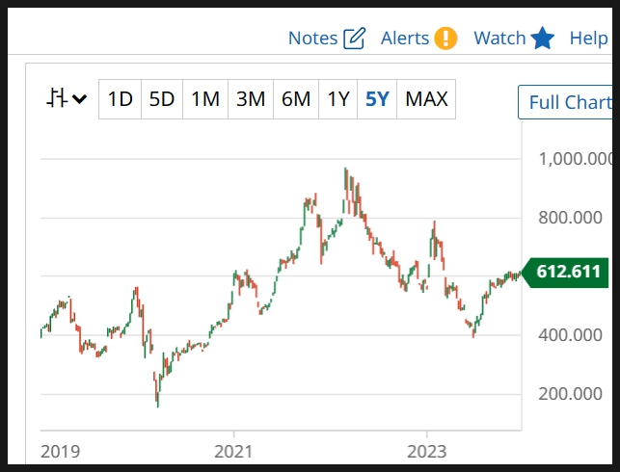Open the chart type bar icon
This screenshot has height=472, width=620.
[x=57, y=98]
